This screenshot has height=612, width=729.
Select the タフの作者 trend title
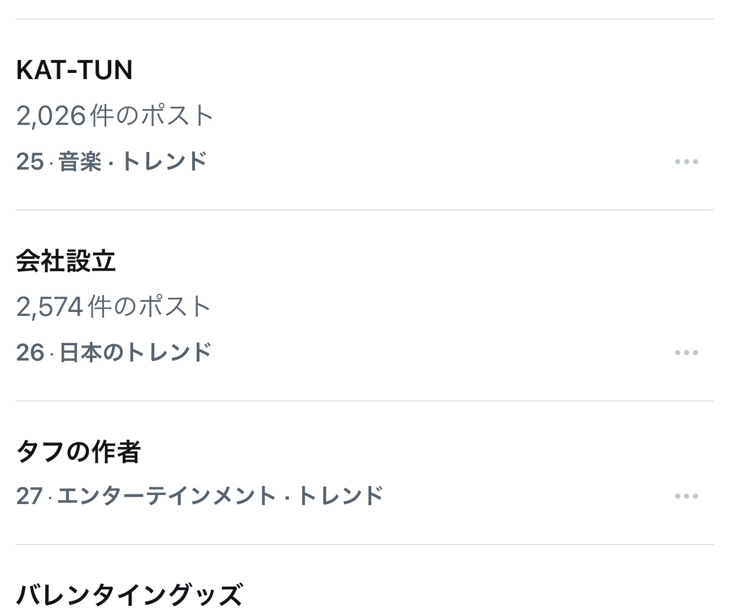pyautogui.click(x=78, y=452)
